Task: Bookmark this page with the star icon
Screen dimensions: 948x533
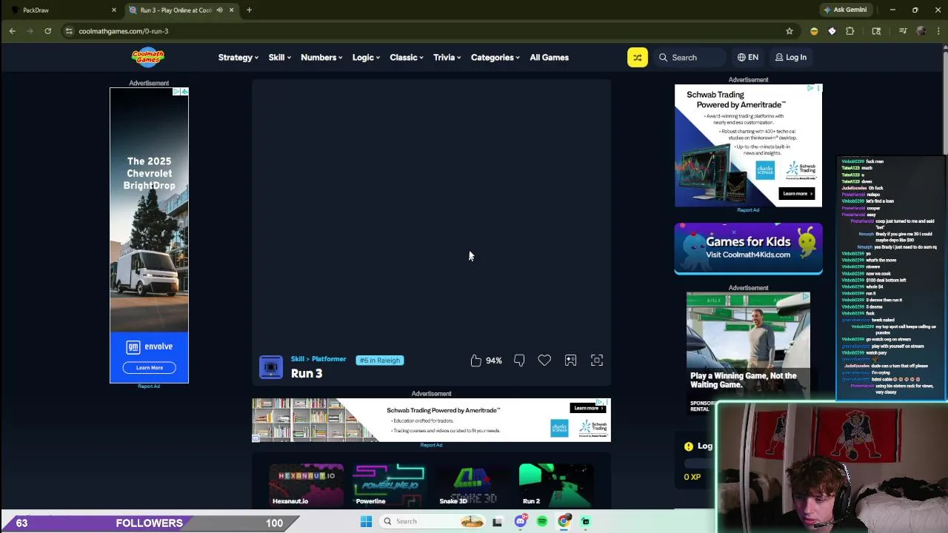Action: pos(790,31)
